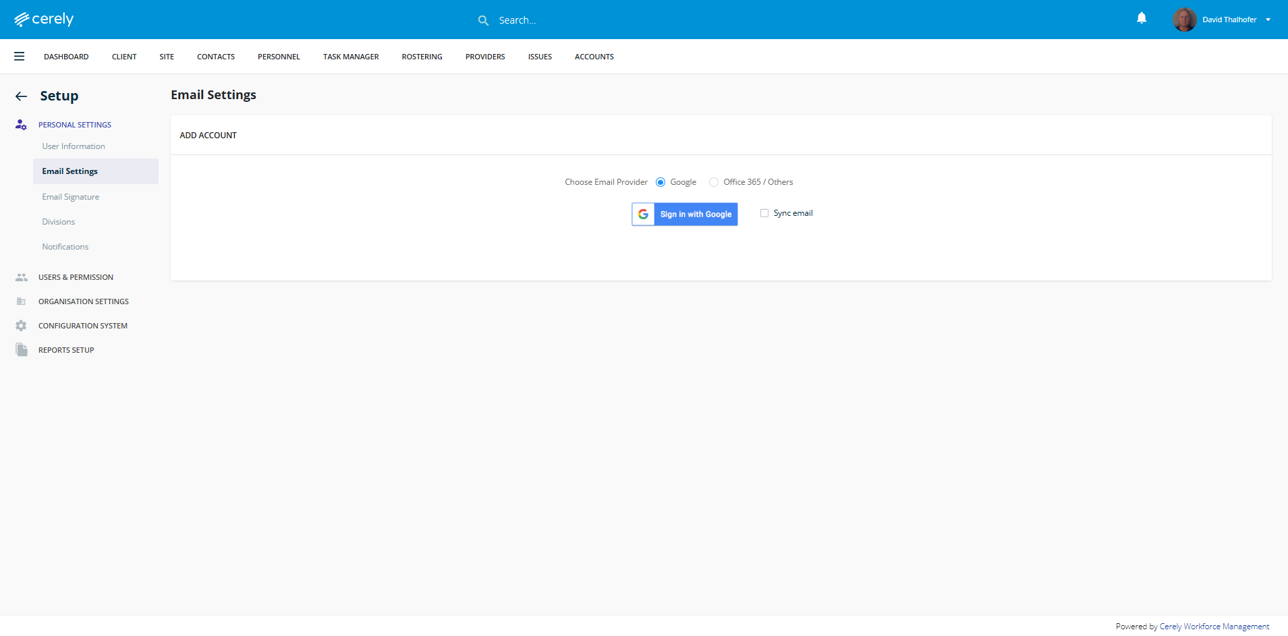Screen dimensions: 1288x636
Task: Open the hamburger navigation menu
Action: [x=20, y=57]
